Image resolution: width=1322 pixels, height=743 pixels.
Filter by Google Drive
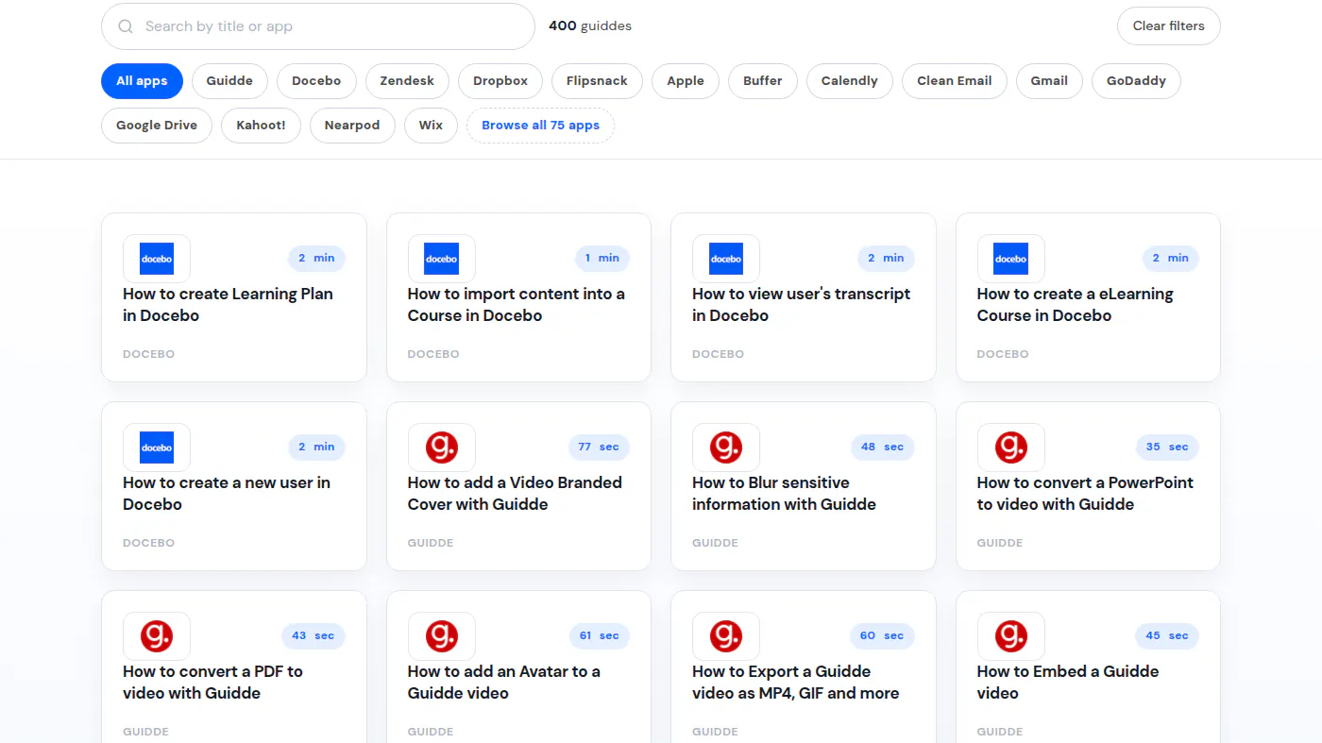pyautogui.click(x=157, y=126)
